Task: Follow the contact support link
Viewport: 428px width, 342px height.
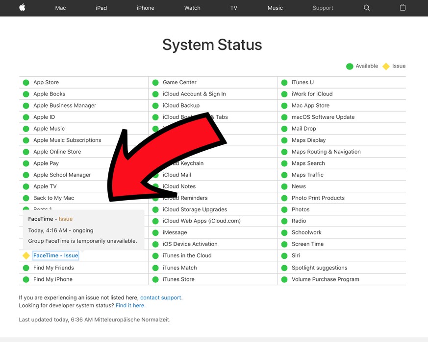Action: pos(160,297)
